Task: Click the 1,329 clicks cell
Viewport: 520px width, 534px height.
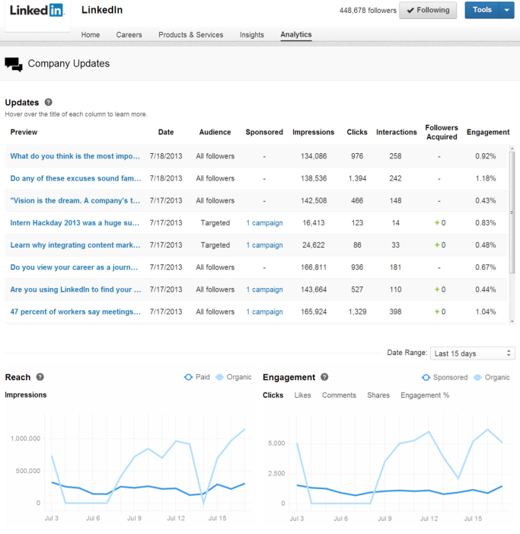Action: pyautogui.click(x=357, y=312)
